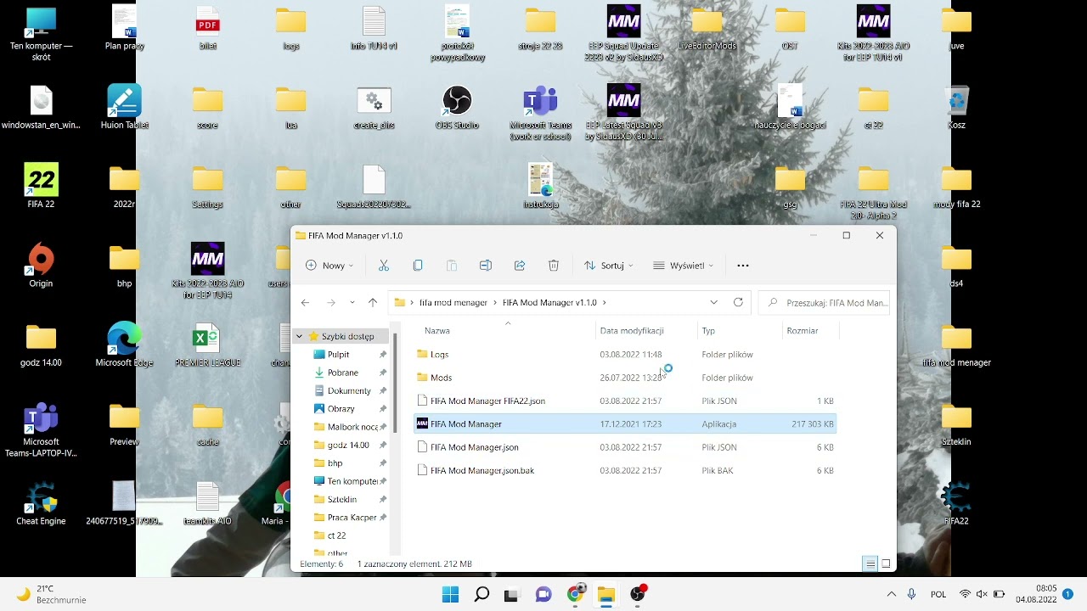Click the Copy icon in Explorer toolbar
The image size is (1087, 611).
(x=418, y=266)
